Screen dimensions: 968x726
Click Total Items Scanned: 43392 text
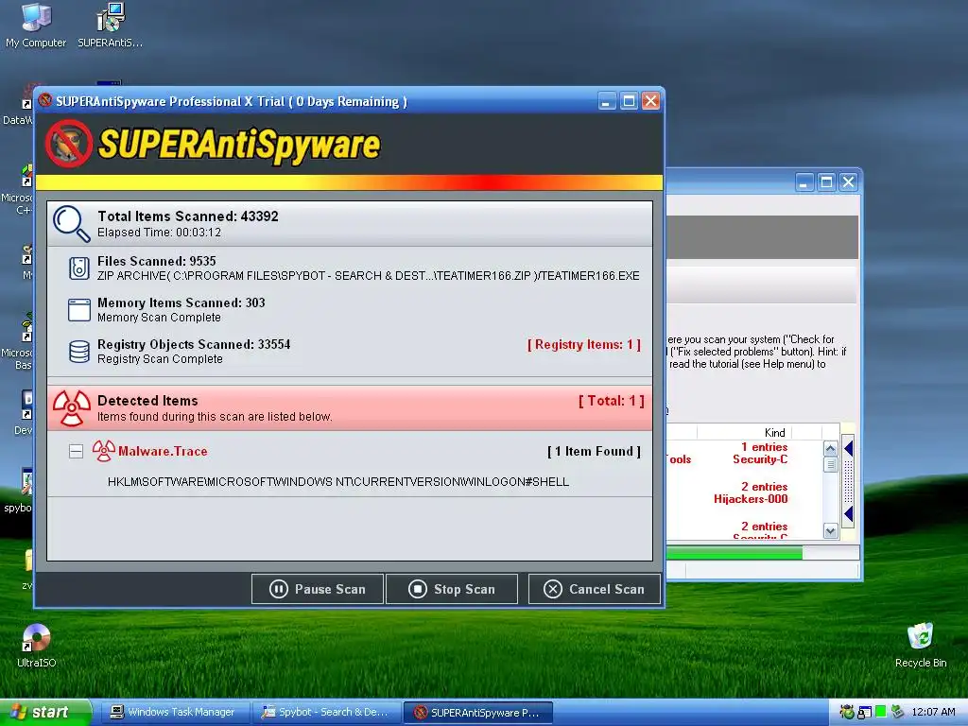(188, 216)
